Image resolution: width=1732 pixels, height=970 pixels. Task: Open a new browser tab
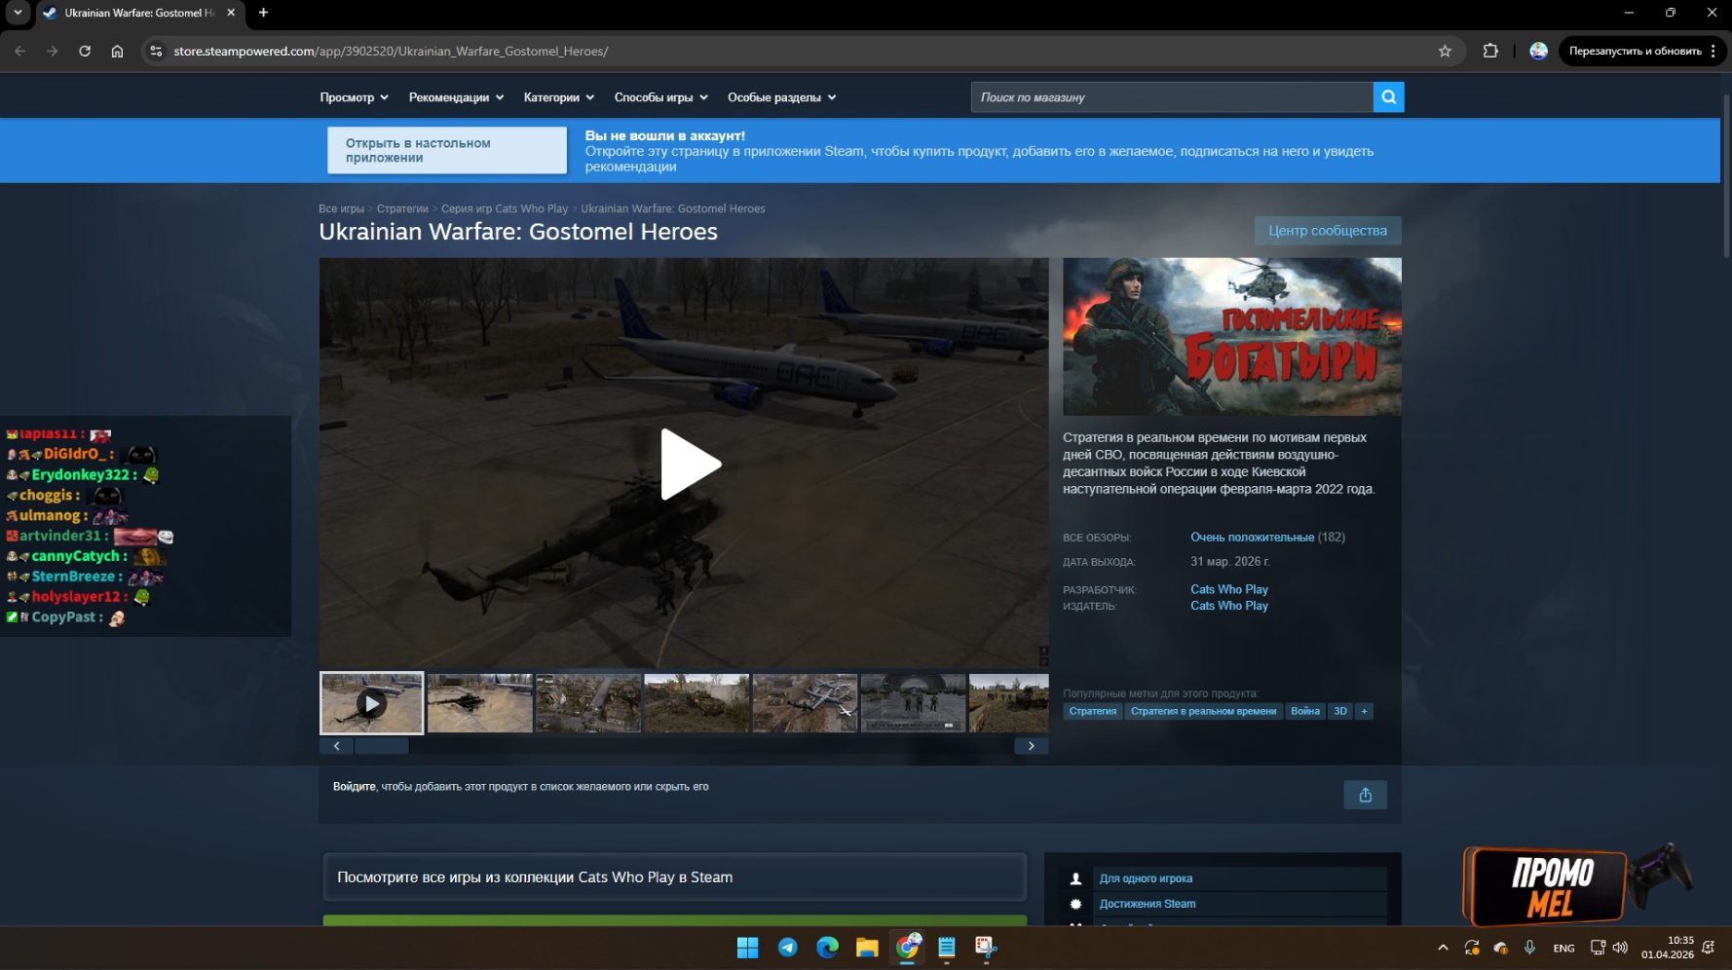coord(263,13)
